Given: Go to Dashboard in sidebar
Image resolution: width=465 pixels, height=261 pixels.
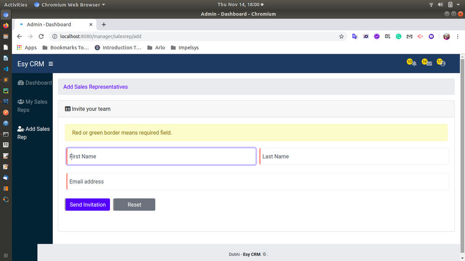Looking at the screenshot, I should 34,83.
